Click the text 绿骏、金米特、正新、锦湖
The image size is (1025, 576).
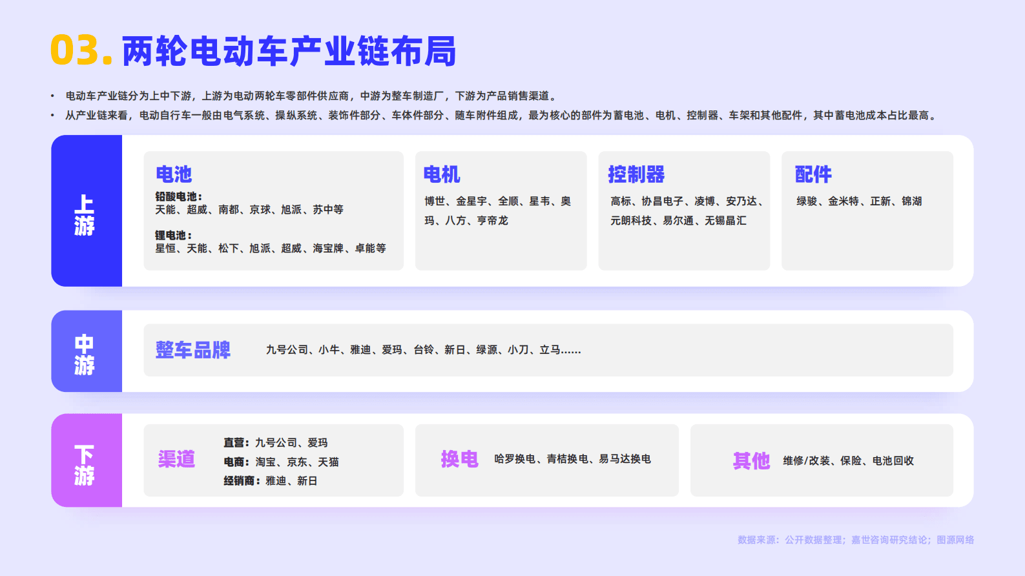point(859,201)
